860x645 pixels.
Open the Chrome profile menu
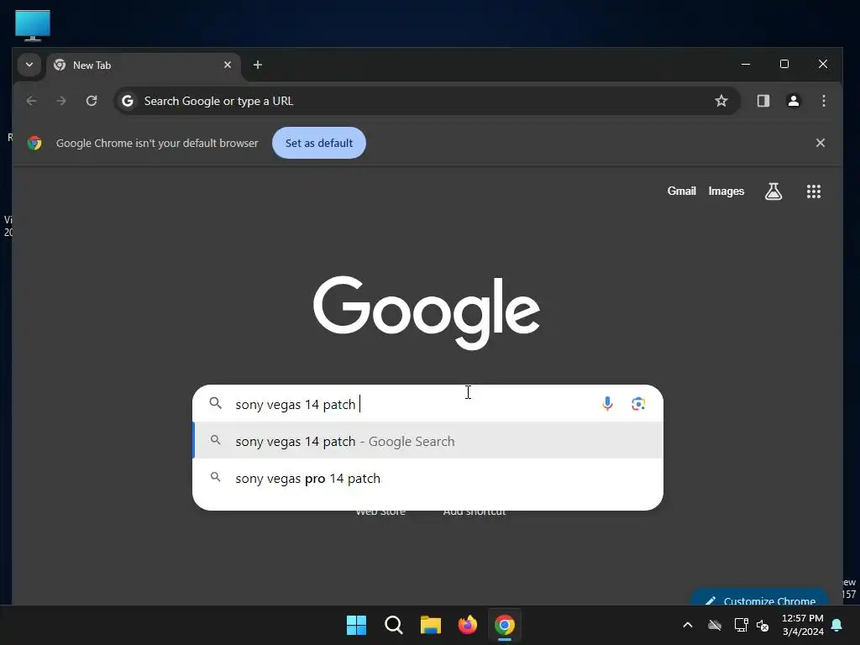pos(793,101)
